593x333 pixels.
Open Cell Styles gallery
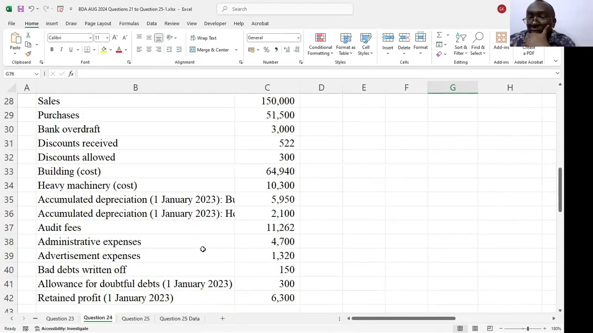tap(366, 44)
